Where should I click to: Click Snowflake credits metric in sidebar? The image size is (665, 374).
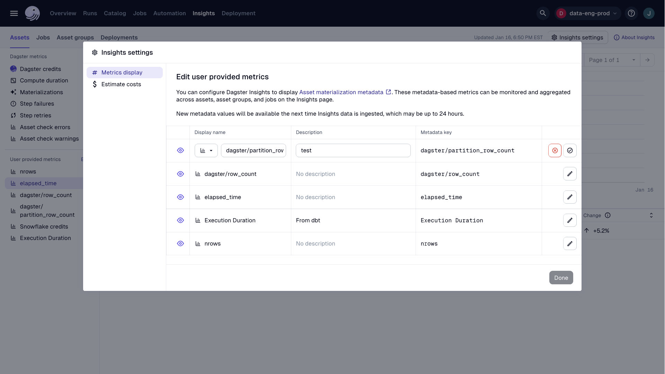tap(44, 226)
